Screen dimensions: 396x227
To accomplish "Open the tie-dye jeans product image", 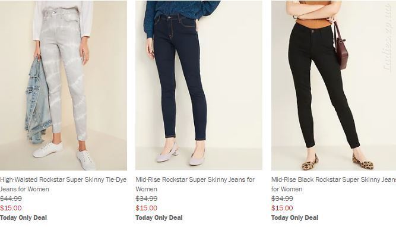I will [64, 85].
